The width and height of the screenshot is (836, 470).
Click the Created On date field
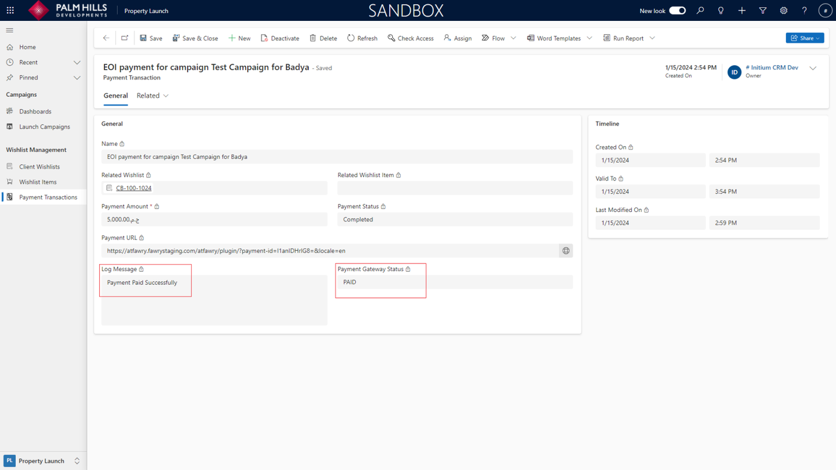tap(650, 161)
